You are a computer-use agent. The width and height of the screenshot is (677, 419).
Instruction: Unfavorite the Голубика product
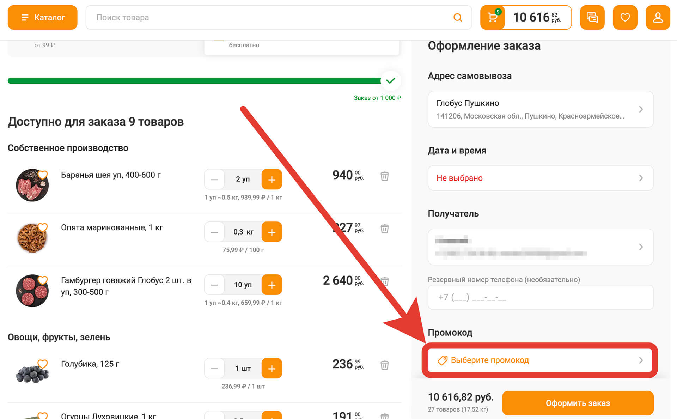(42, 363)
